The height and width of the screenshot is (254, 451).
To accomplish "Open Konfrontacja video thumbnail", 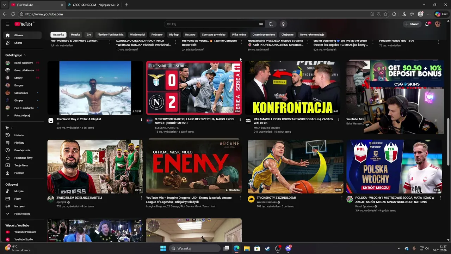I will [292, 88].
